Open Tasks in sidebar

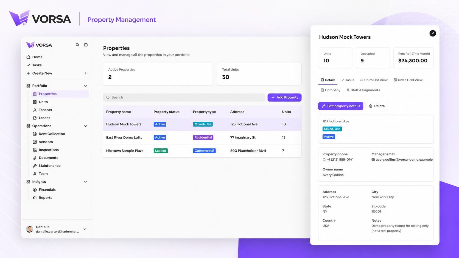tap(37, 65)
